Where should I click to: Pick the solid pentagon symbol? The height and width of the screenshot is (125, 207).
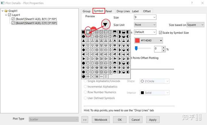pos(83,72)
